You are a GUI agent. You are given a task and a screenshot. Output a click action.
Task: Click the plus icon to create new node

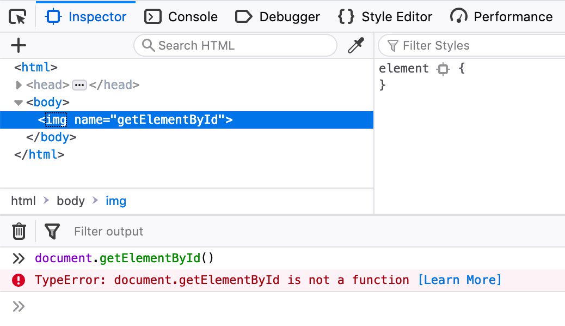click(x=19, y=45)
